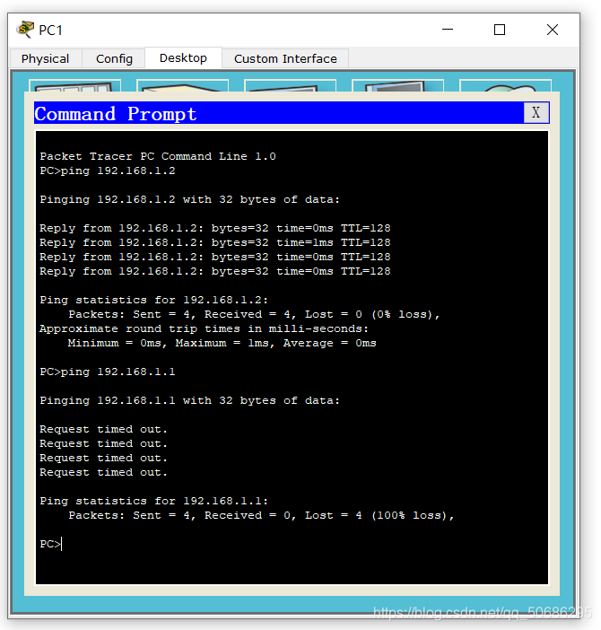Minimize the PC1 window
The image size is (601, 630).
tap(448, 30)
